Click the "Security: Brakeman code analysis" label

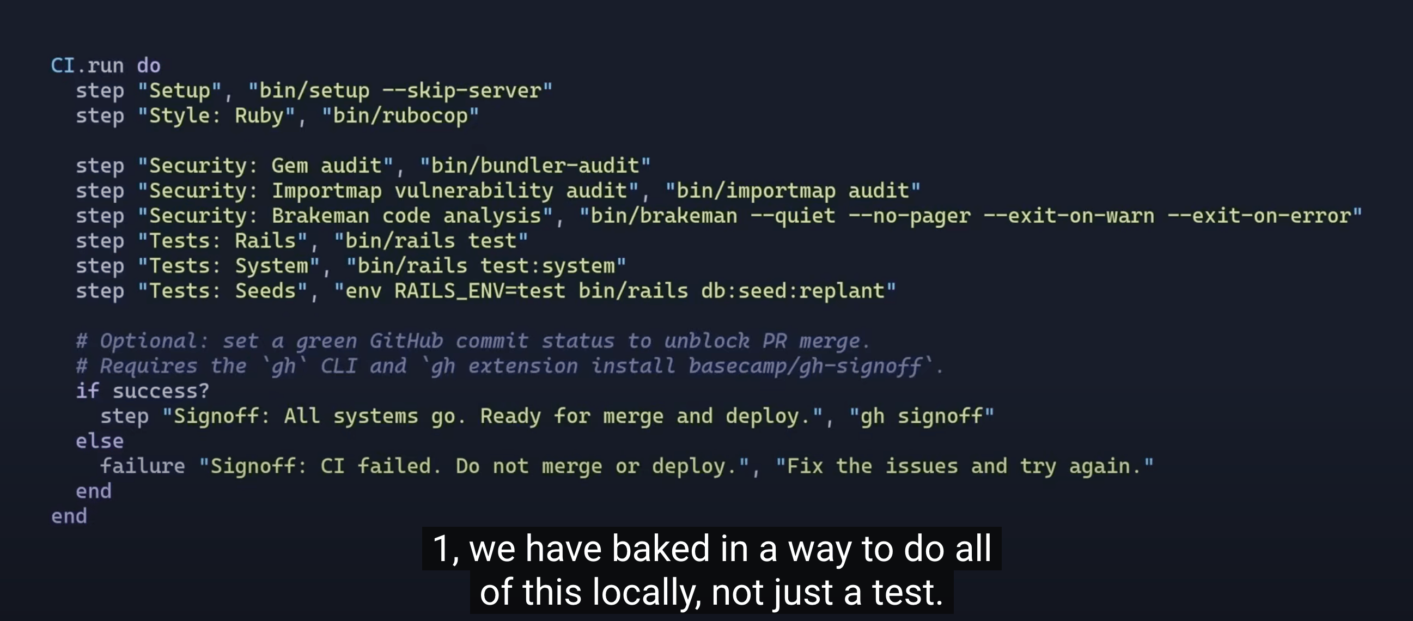pyautogui.click(x=345, y=216)
